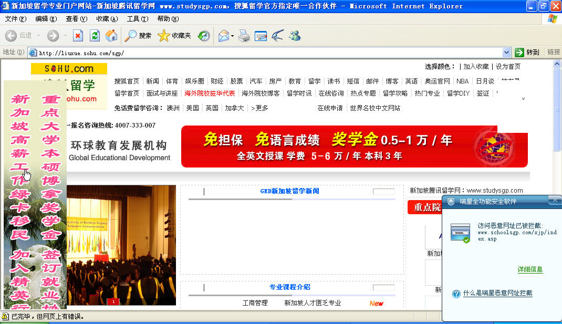Click the vertical scrollbar up arrow

[x=557, y=64]
